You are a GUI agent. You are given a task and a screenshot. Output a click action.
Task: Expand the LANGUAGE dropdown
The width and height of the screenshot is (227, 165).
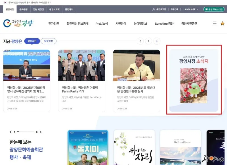tap(191, 9)
